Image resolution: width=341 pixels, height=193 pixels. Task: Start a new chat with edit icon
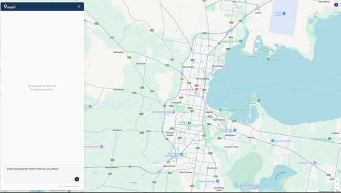tap(79, 6)
